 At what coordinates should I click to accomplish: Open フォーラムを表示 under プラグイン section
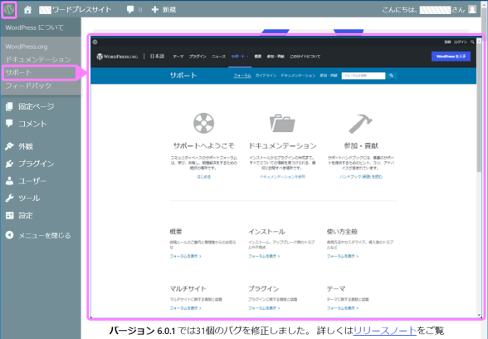[264, 308]
